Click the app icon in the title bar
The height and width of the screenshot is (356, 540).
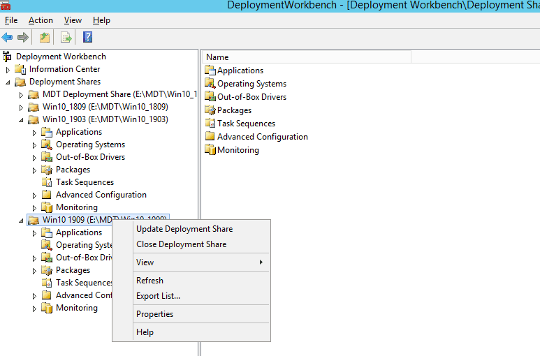5,5
